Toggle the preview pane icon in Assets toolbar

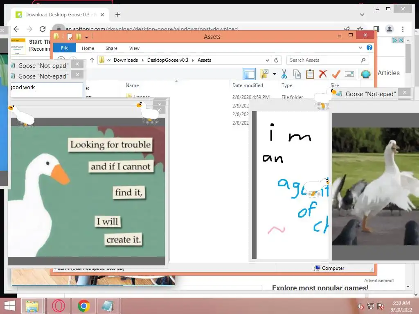pyautogui.click(x=249, y=74)
